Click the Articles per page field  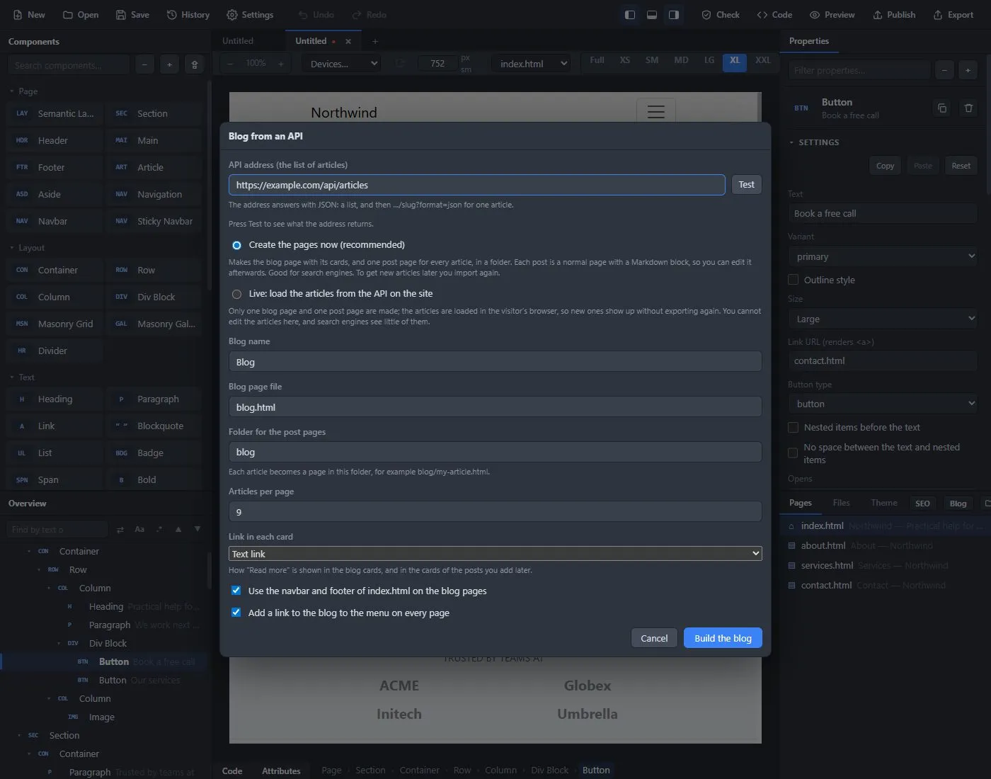click(495, 512)
